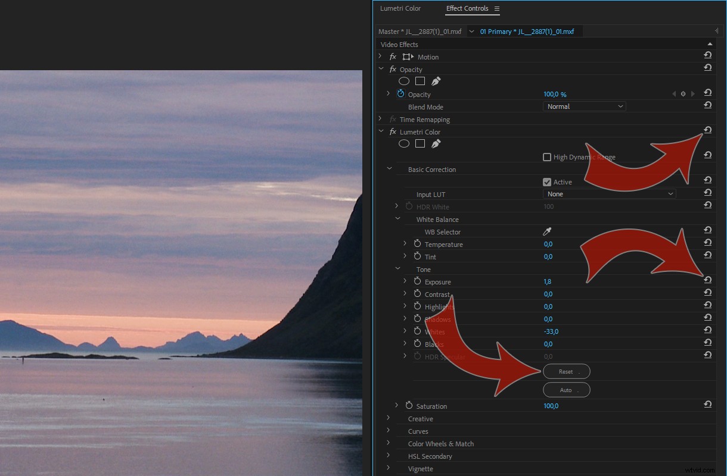The width and height of the screenshot is (727, 476).
Task: Switch to the Lumetri Color tab
Action: (400, 8)
